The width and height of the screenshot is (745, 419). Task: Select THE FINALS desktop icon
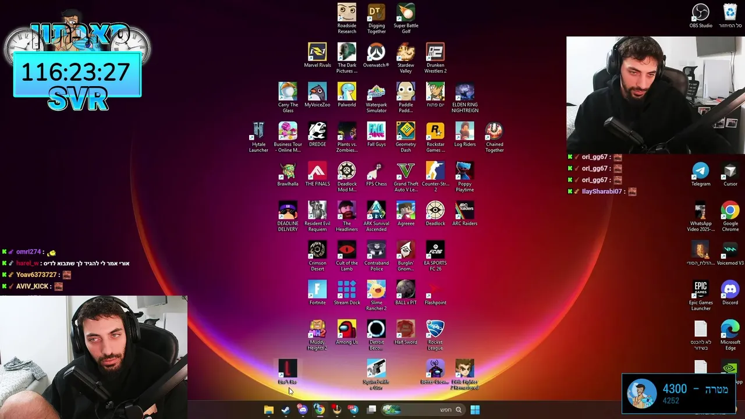pos(317,174)
